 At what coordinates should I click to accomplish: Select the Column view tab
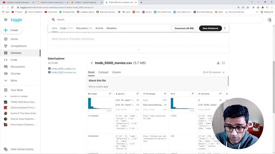pos(116,72)
